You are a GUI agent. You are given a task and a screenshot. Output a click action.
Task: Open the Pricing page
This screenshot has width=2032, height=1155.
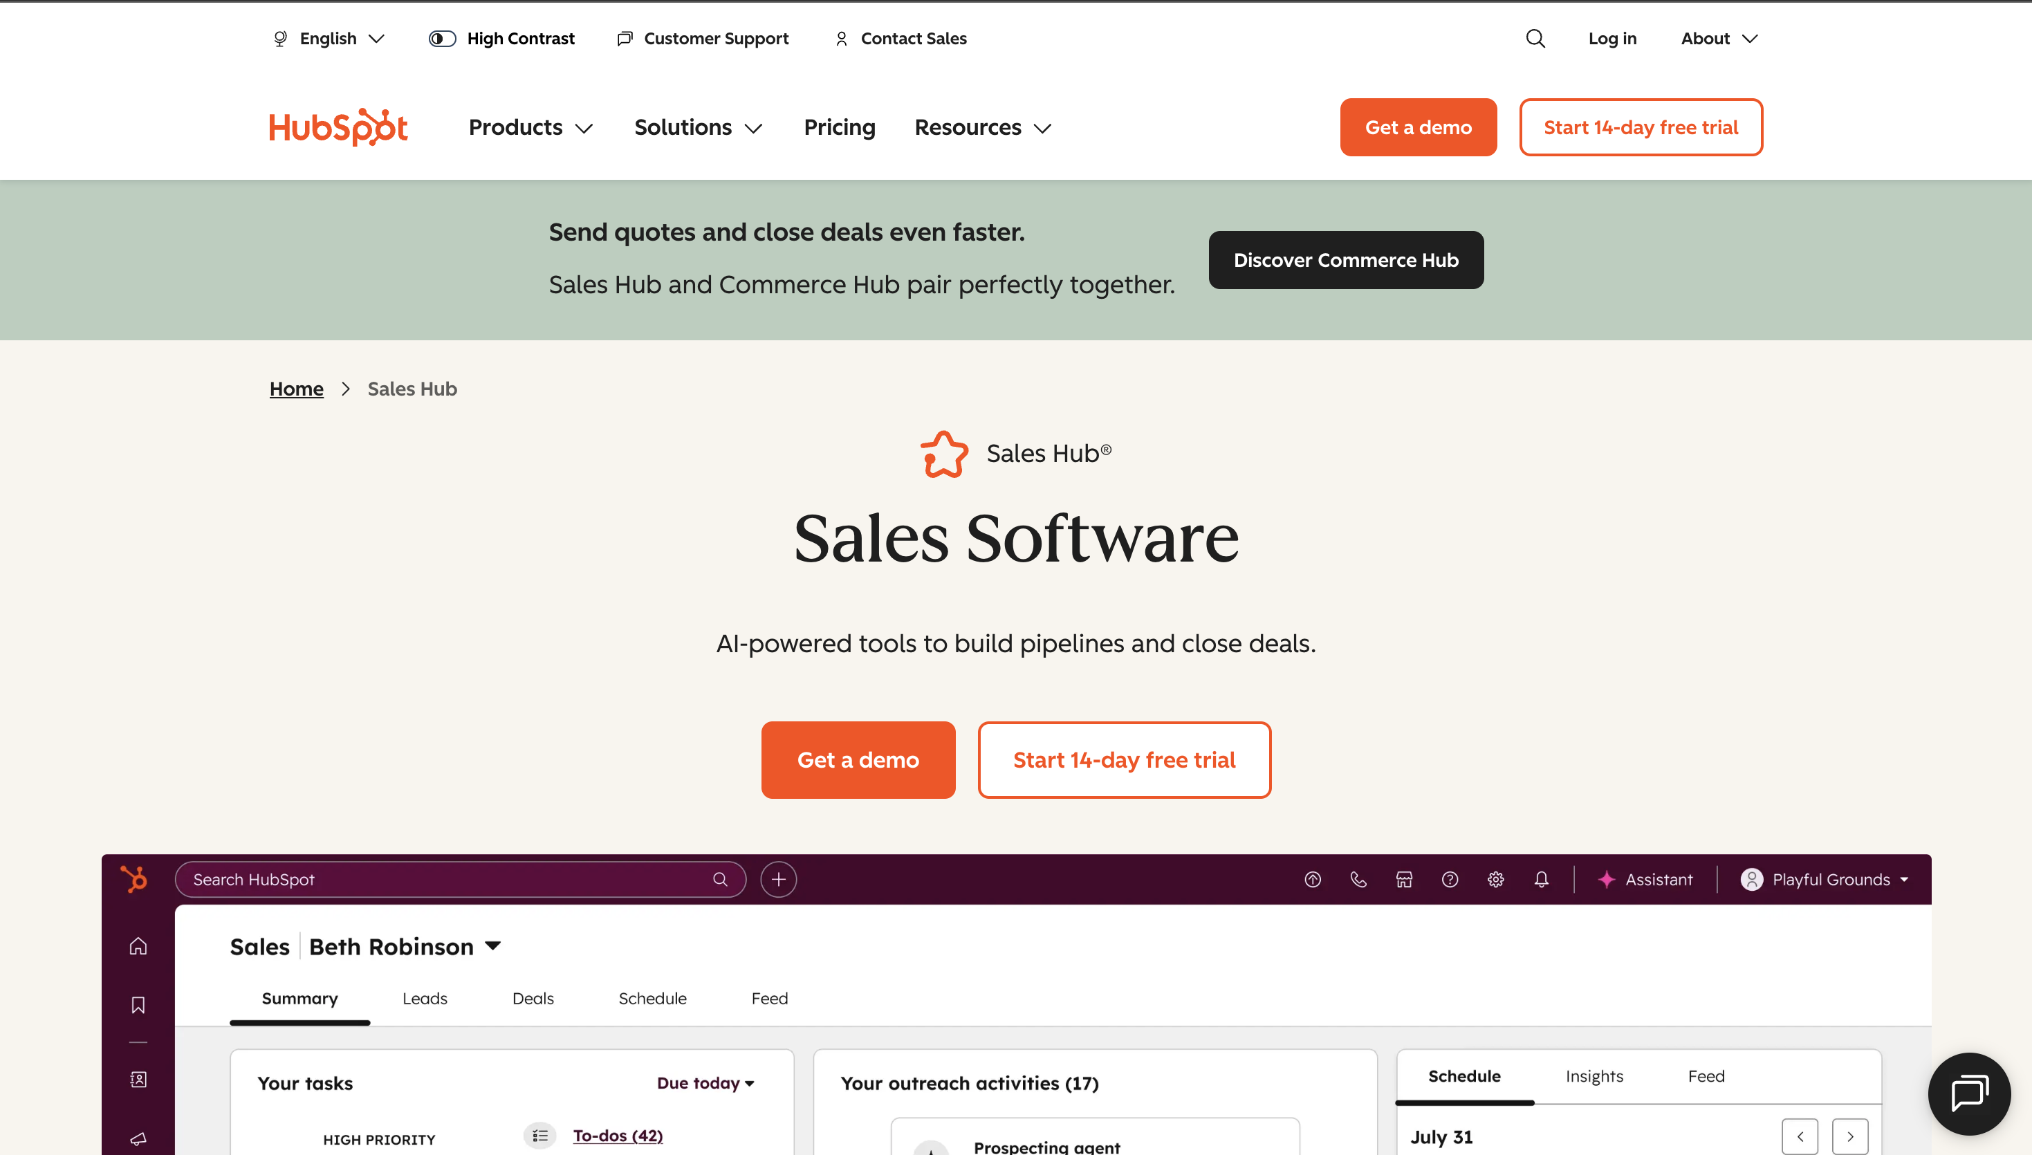pyautogui.click(x=839, y=127)
